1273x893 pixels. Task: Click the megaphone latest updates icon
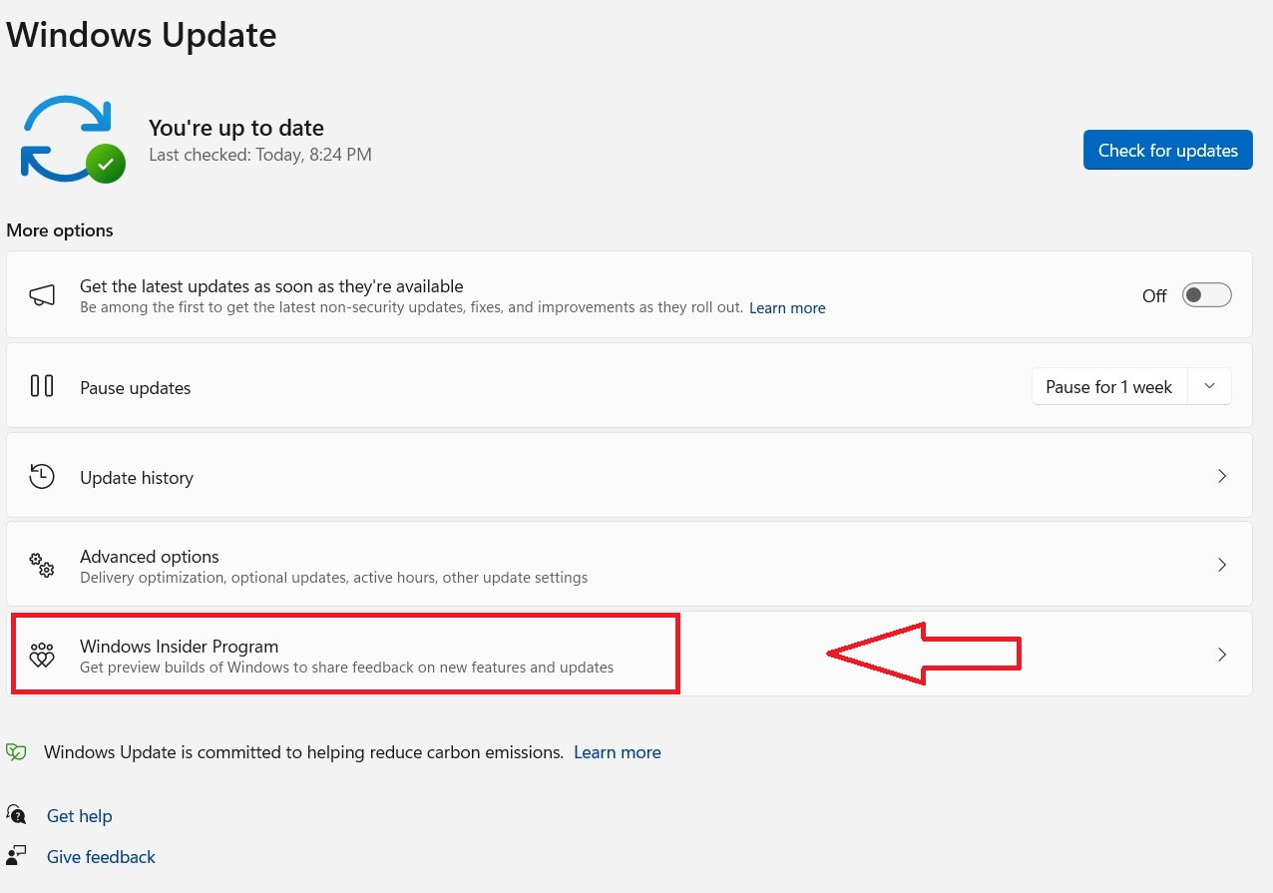42,296
